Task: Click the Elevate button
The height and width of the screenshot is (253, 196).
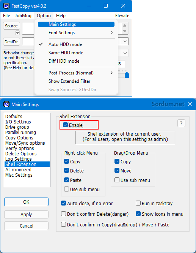Action: coord(122,16)
